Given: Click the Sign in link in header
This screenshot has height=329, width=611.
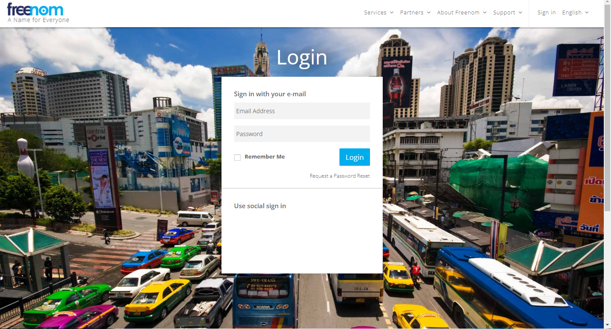Looking at the screenshot, I should [x=546, y=13].
